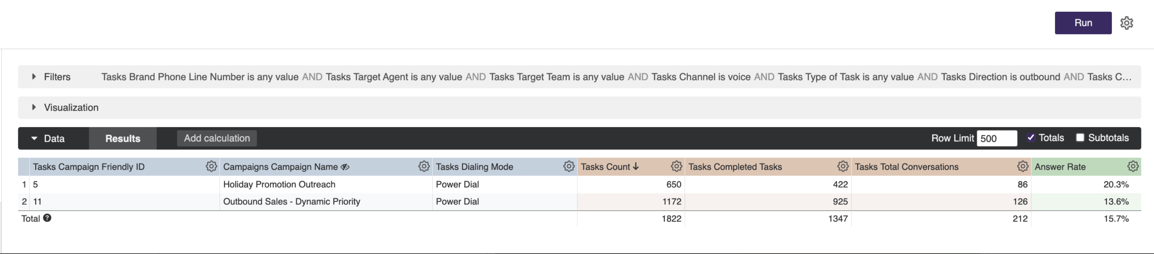Click the Row Limit input field
The height and width of the screenshot is (254, 1154).
996,138
